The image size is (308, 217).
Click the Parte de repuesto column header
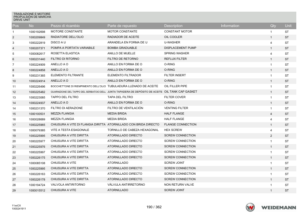[x=122, y=26]
